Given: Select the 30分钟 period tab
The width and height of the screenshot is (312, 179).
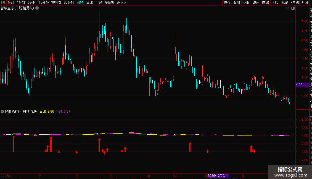Looking at the screenshot, I should (56, 2).
